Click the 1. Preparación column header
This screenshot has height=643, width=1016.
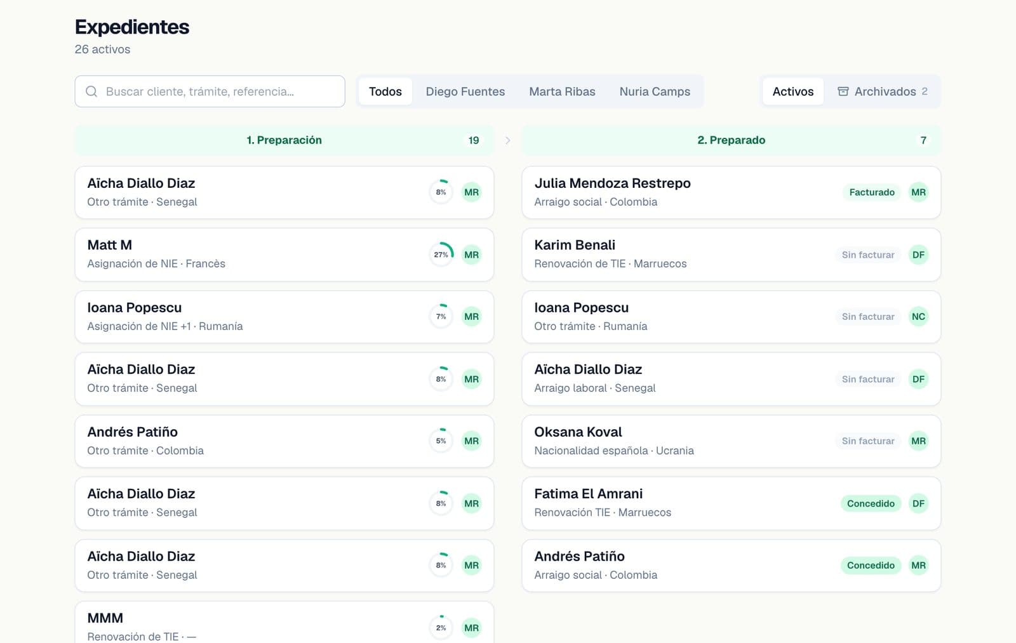[x=284, y=140]
